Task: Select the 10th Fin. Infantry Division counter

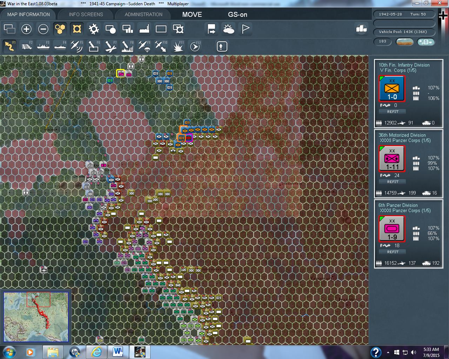Action: [x=392, y=89]
